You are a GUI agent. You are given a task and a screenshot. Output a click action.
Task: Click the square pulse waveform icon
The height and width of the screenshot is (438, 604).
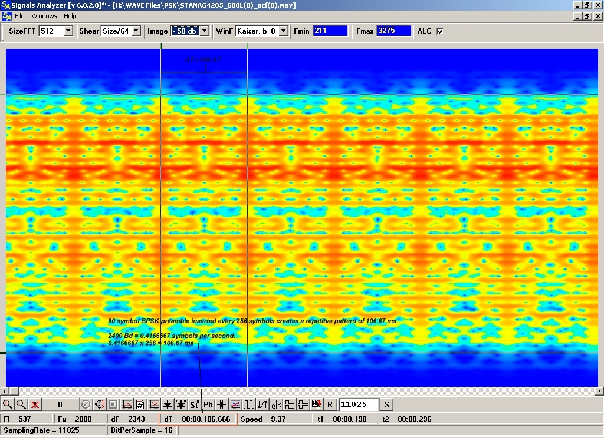(249, 404)
